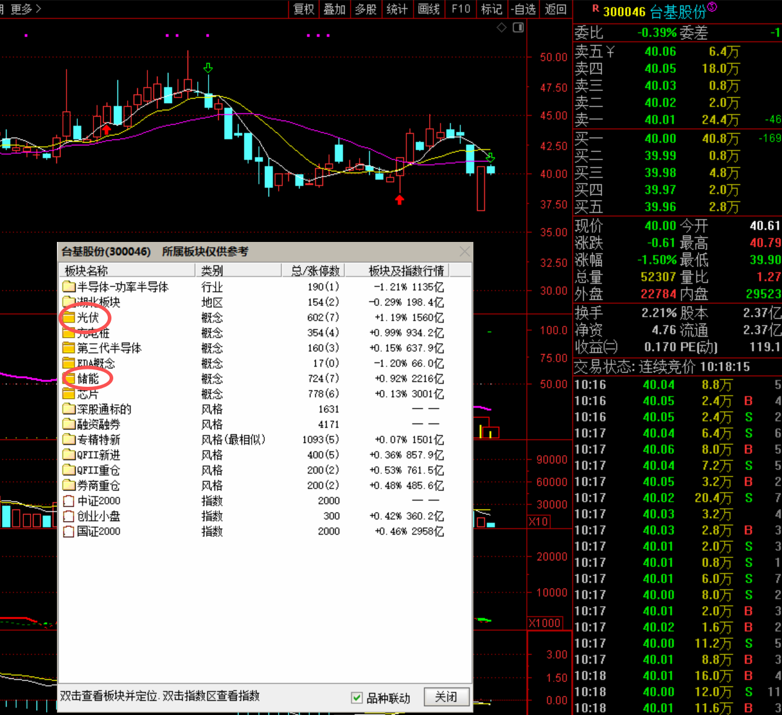Open the F10 company info
Screen dimensions: 782x715
tap(461, 9)
